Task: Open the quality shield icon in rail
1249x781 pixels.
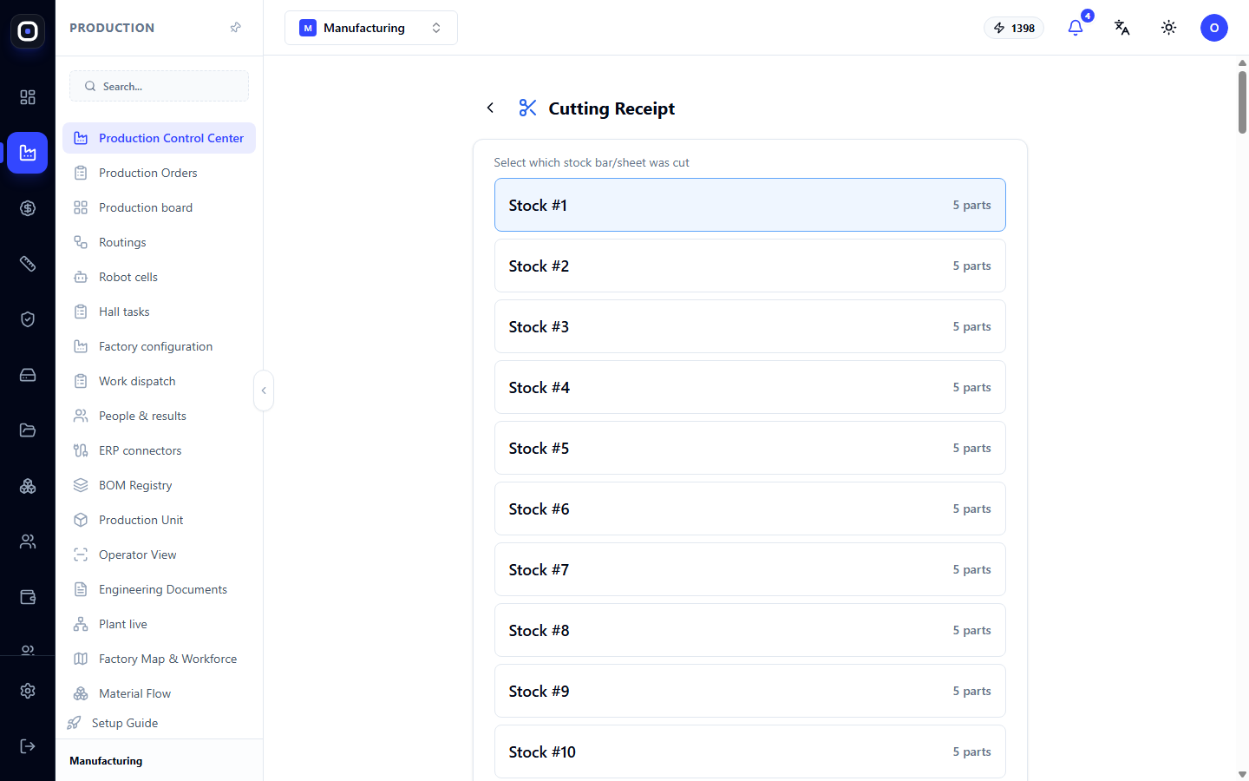Action: pos(28,319)
